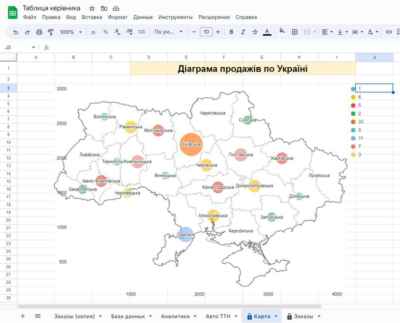
Task: Increase decimal places icon
Action: tap(129, 32)
